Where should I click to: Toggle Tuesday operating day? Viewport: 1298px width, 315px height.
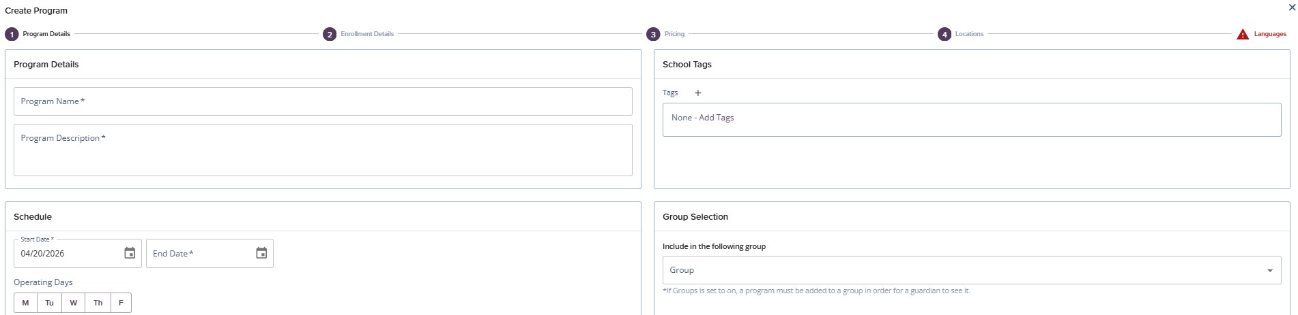(50, 303)
